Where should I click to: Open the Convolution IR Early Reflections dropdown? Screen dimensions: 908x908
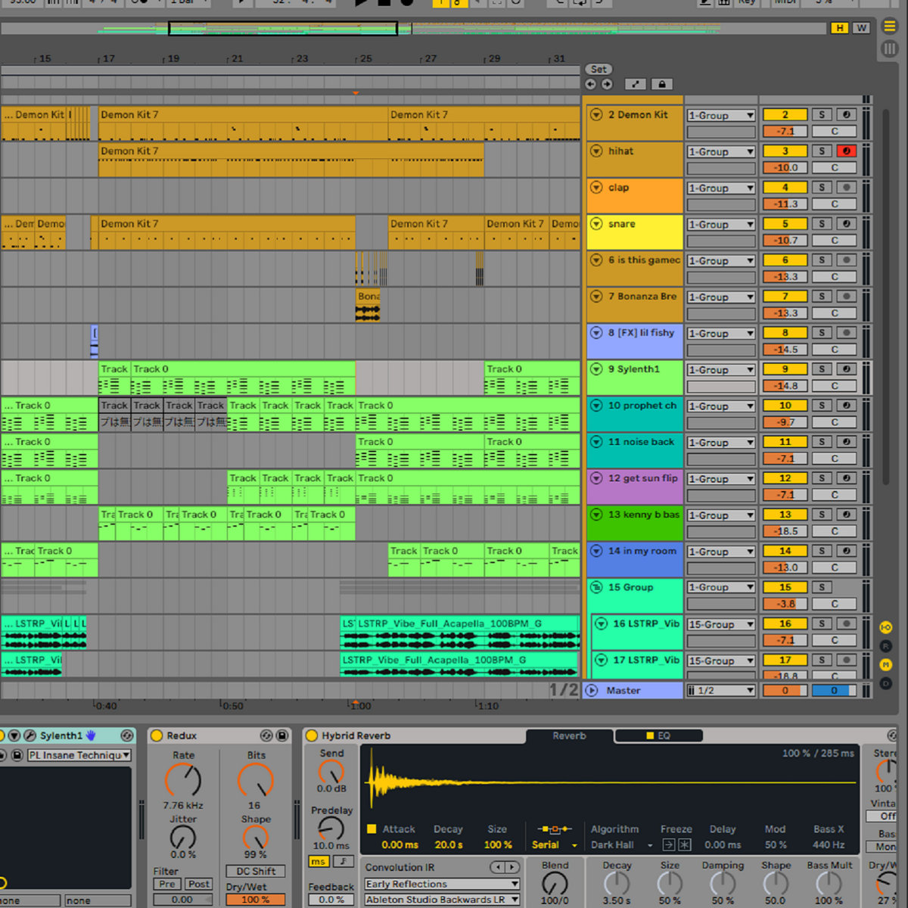pos(442,884)
